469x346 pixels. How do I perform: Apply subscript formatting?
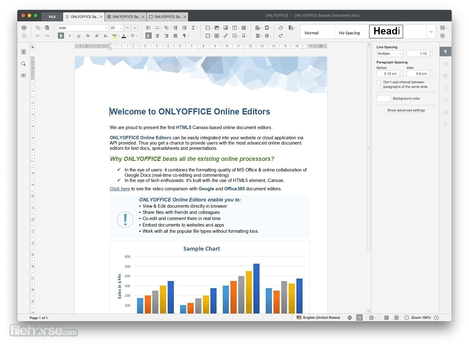click(106, 36)
